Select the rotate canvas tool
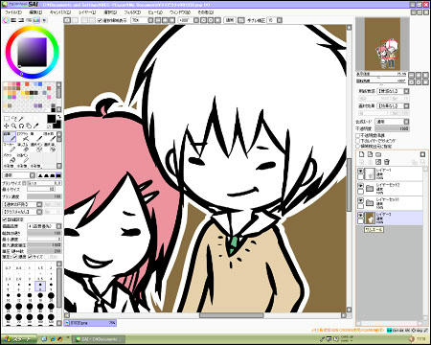 click(x=21, y=126)
